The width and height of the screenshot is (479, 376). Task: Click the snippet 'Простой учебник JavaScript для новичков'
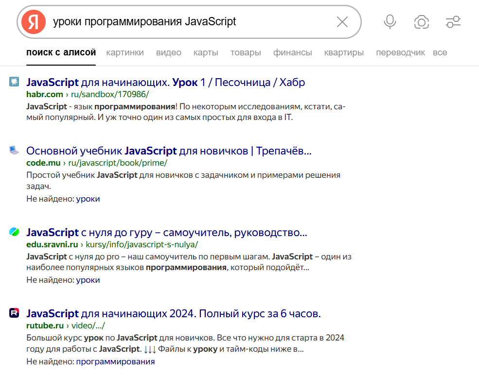[x=183, y=180]
